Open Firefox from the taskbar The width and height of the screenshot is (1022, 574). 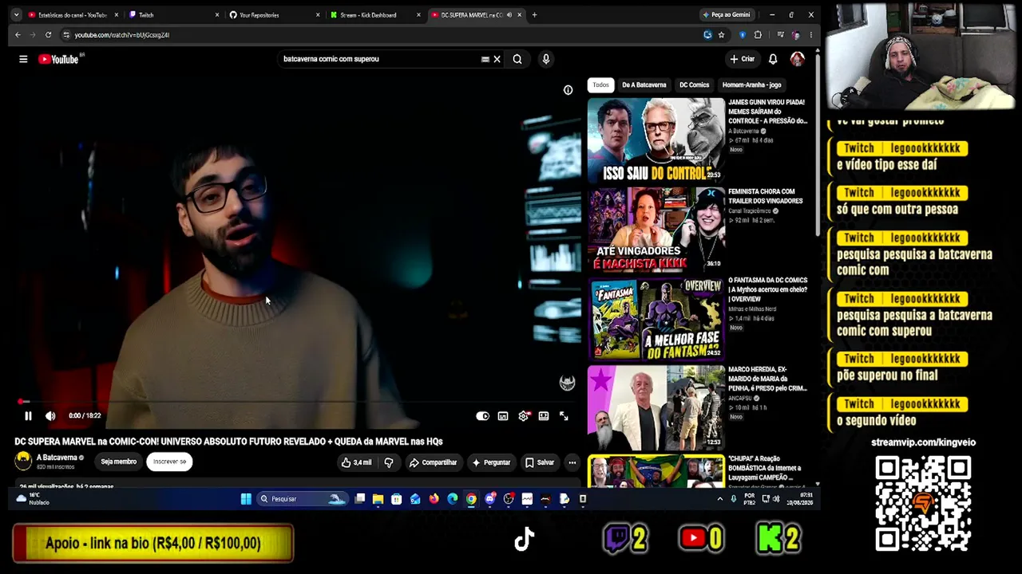tap(434, 499)
